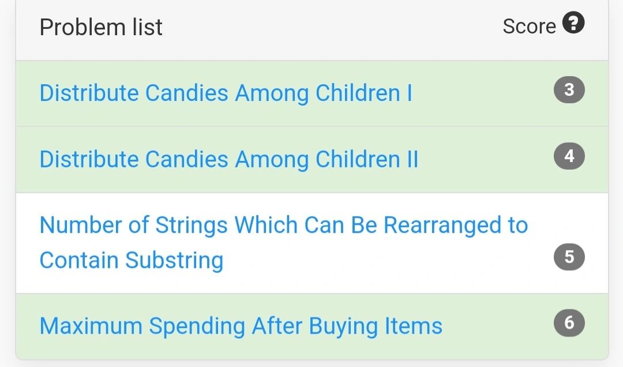
Task: Open Number of Strings Which Can Be Rearranged problem
Action: click(x=284, y=242)
